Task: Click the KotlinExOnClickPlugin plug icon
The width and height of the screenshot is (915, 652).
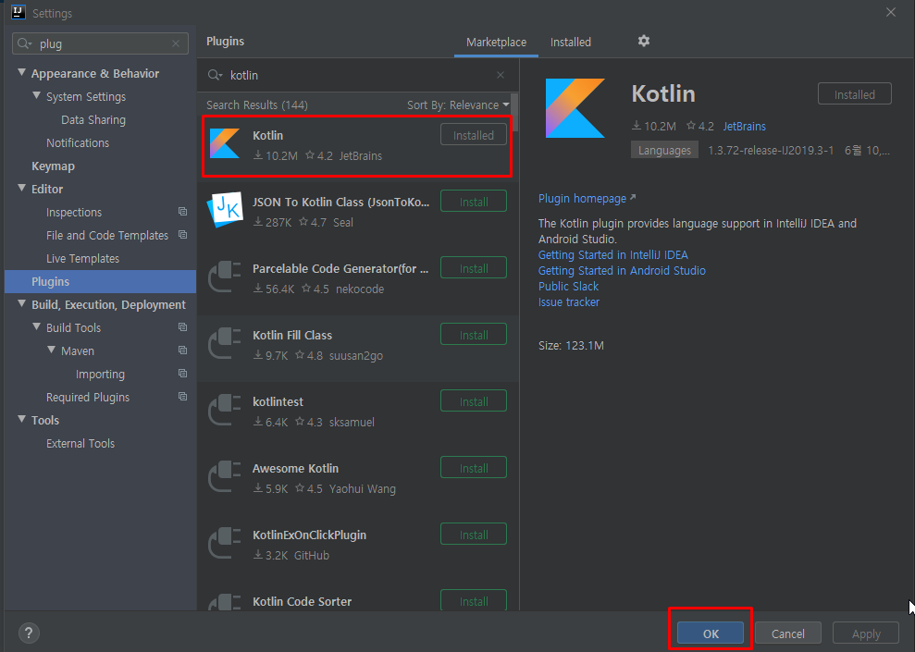Action: [225, 543]
